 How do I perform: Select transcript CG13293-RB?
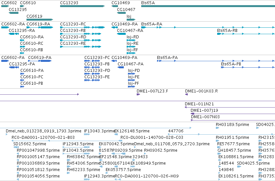coord(73,30)
